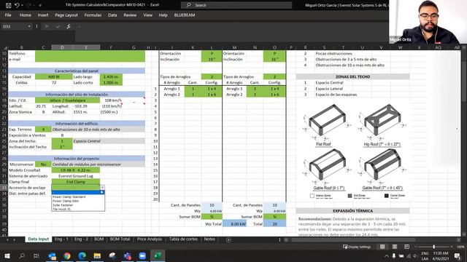The width and height of the screenshot is (467, 262).
Task: Click the formula bar Cancel X icon
Action: 47,26
